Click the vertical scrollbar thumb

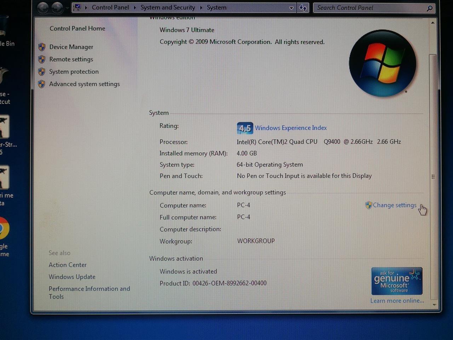[433, 176]
